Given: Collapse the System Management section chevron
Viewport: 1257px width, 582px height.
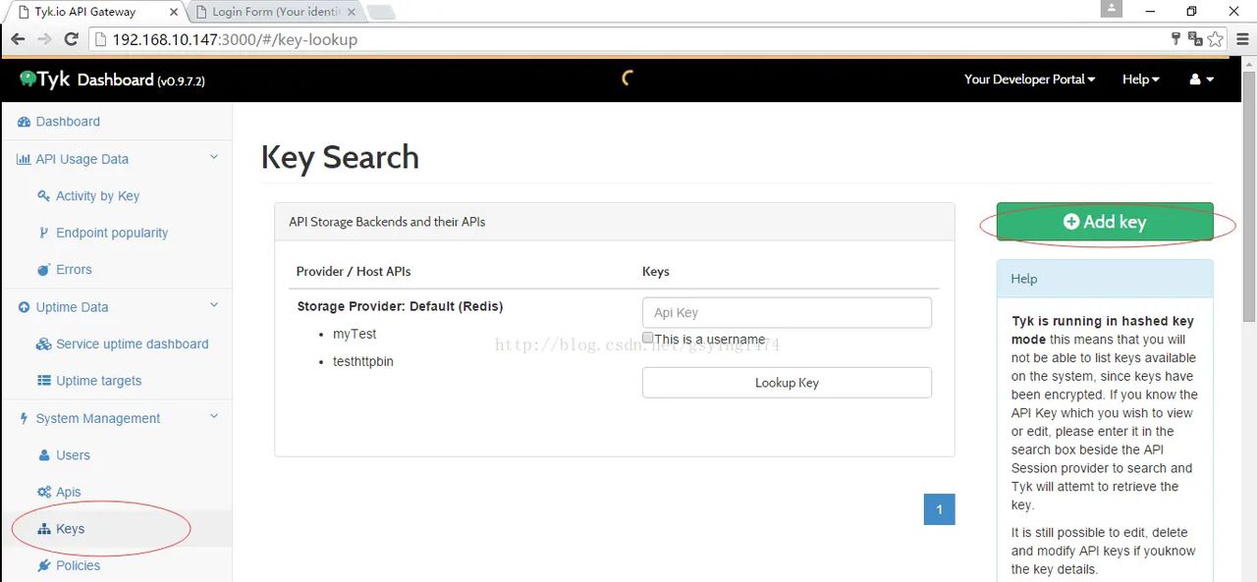Looking at the screenshot, I should (214, 416).
